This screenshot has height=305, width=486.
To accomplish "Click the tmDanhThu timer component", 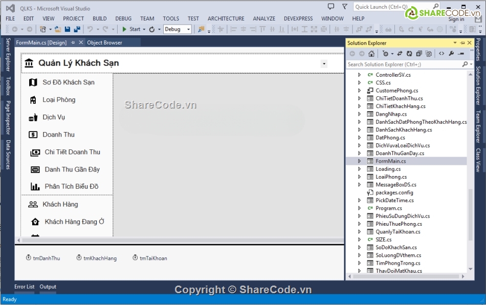I will pyautogui.click(x=43, y=258).
